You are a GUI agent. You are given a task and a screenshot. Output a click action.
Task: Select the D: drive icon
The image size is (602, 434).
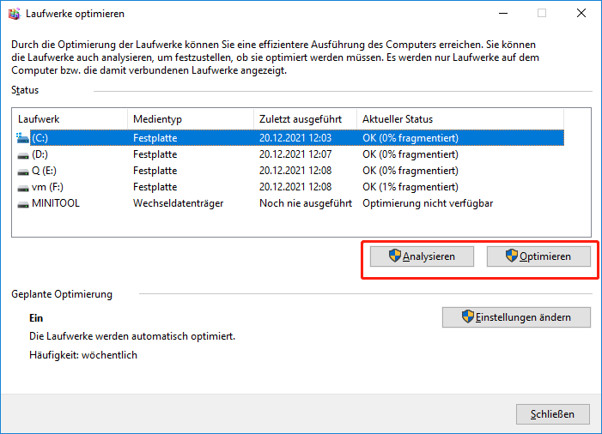point(22,154)
